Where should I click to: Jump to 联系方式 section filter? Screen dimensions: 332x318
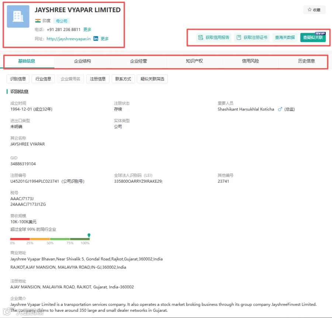coord(123,79)
